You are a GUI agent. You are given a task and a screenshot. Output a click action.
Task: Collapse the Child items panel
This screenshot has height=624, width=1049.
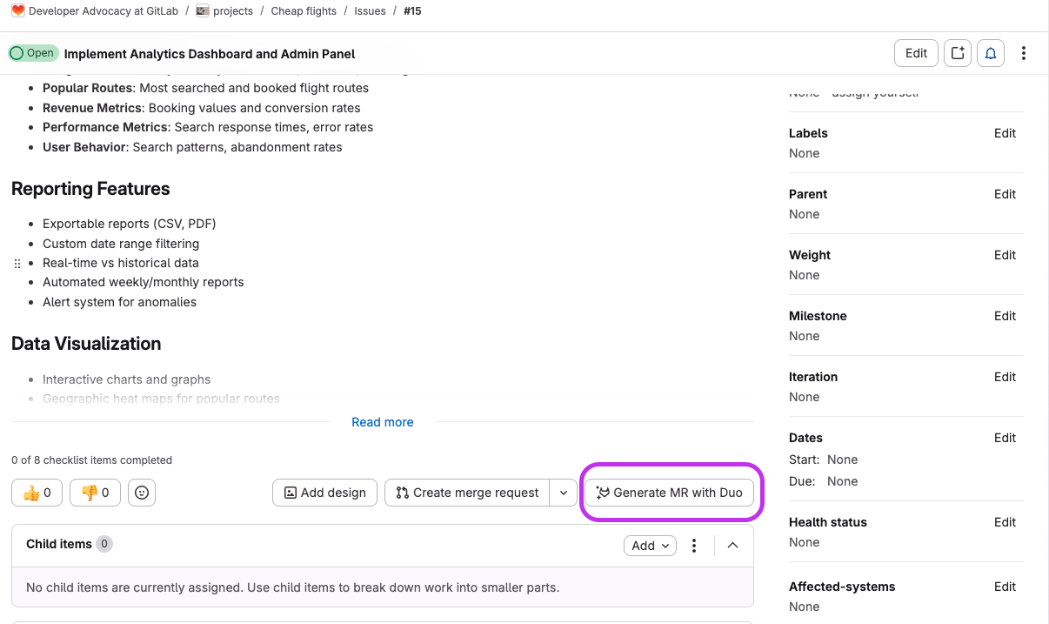(x=732, y=545)
